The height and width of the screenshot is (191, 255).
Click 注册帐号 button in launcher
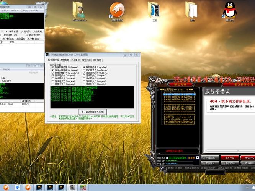click(x=210, y=163)
